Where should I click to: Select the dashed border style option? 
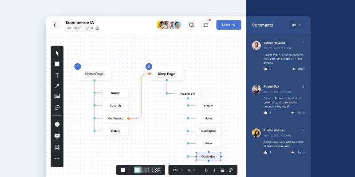(150, 170)
